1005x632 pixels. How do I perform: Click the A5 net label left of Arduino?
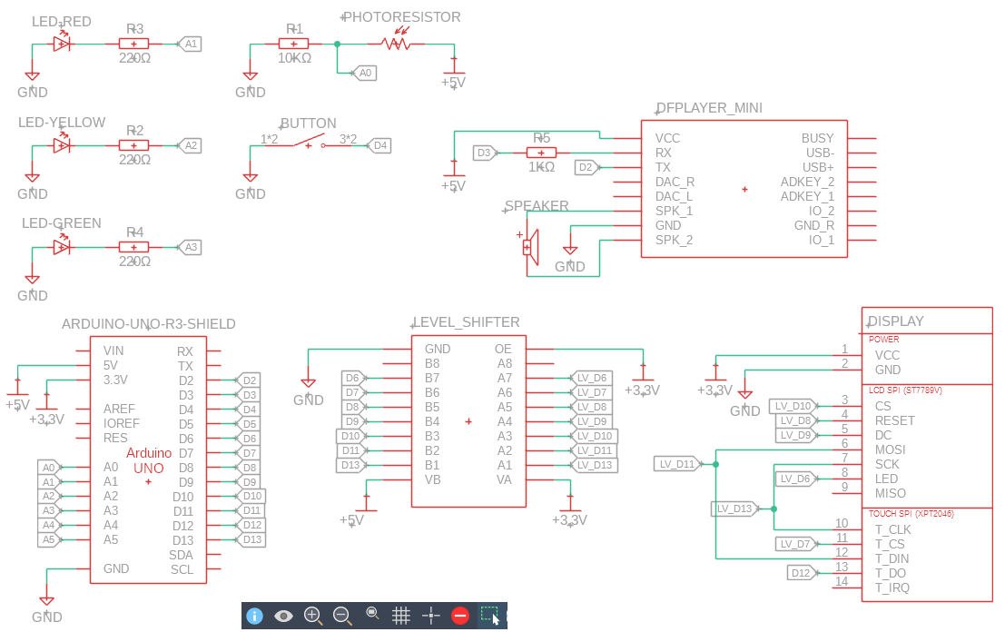pyautogui.click(x=50, y=539)
